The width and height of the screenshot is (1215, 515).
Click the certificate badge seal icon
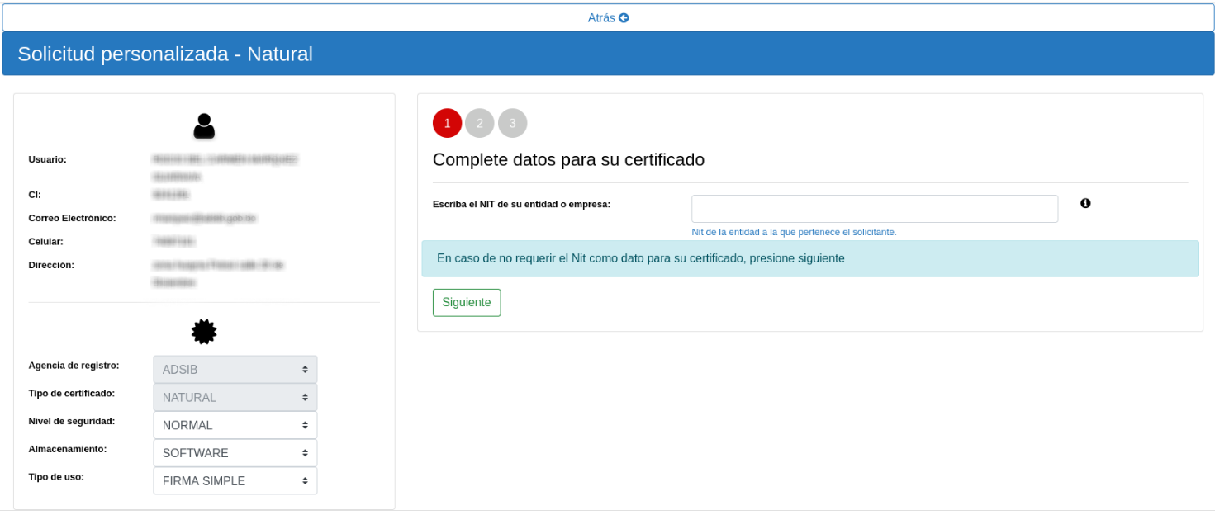click(204, 332)
